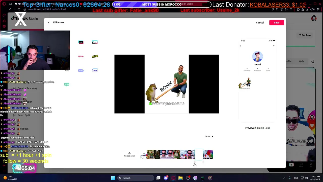Screen dimensions: 323x182
Task: Choose the pink TikTok text sticker
Action: 81,56
